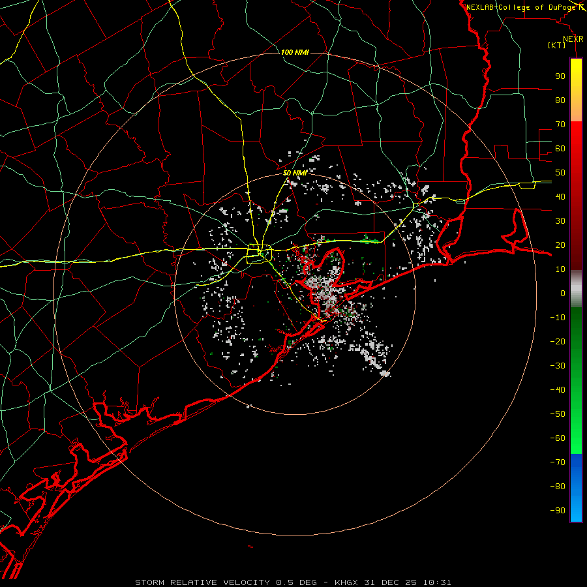Pick the orange segment of the color bar

point(576,110)
